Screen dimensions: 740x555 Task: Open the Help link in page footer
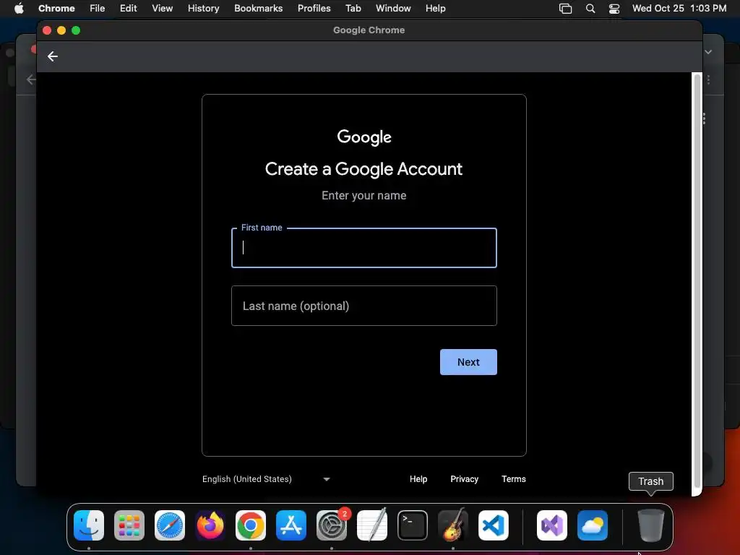(x=418, y=479)
